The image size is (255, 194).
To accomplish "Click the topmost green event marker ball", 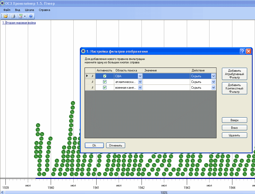I will pyautogui.click(x=73, y=103).
